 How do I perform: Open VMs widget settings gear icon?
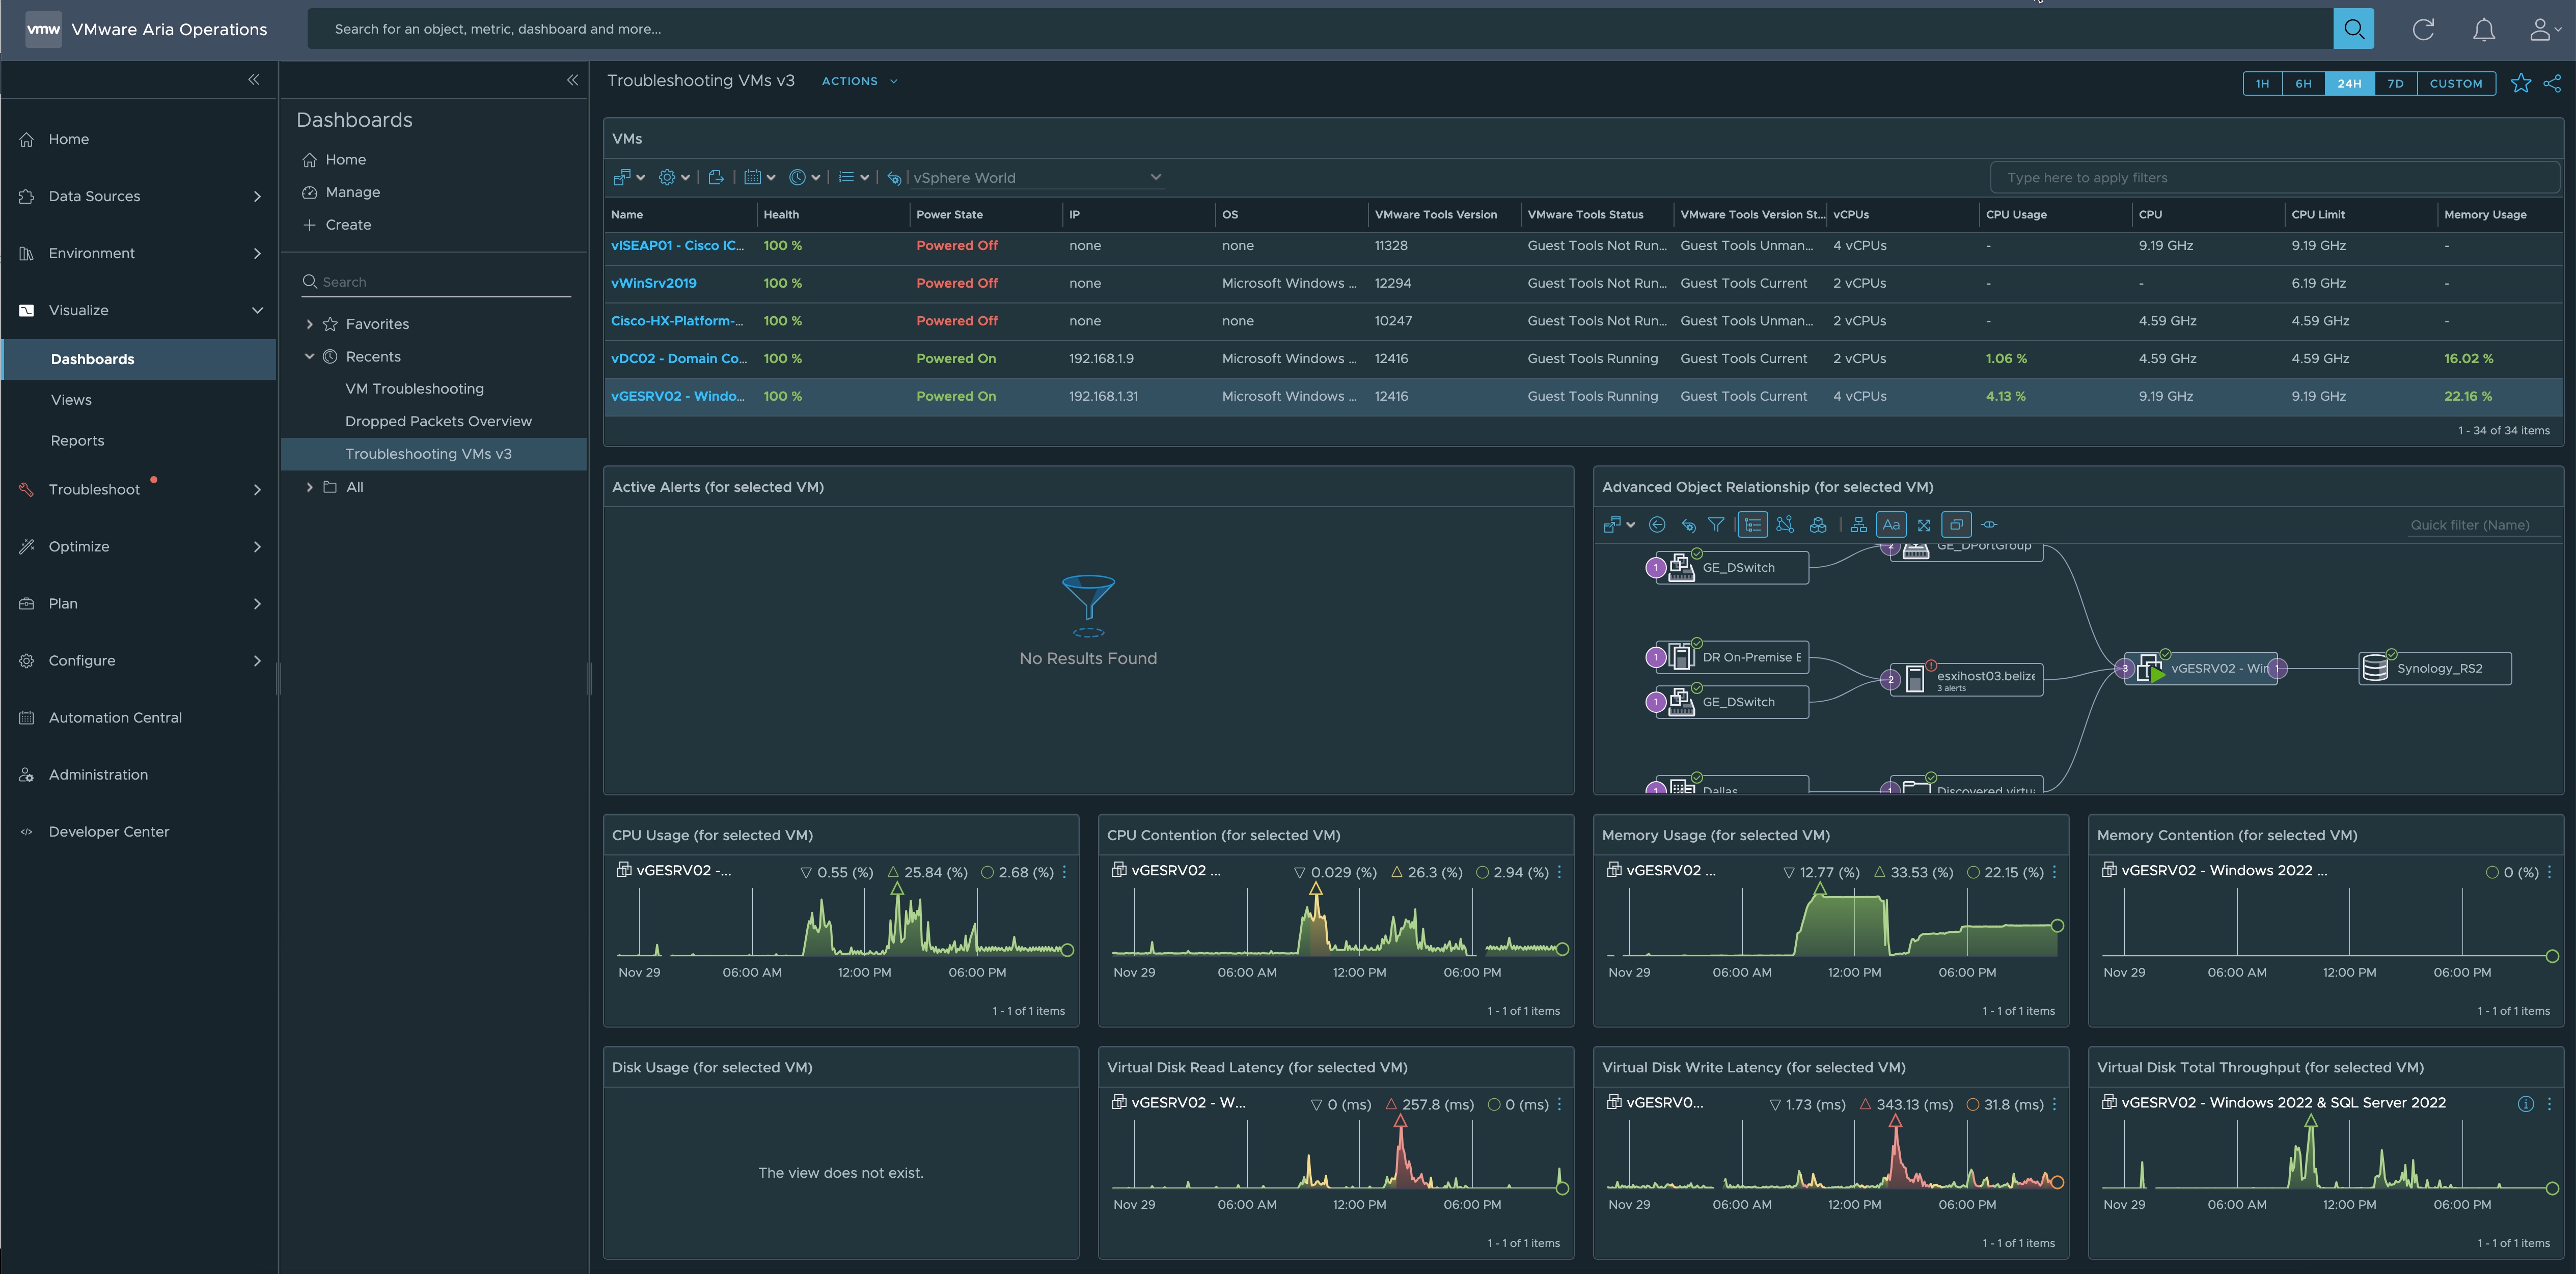[673, 177]
